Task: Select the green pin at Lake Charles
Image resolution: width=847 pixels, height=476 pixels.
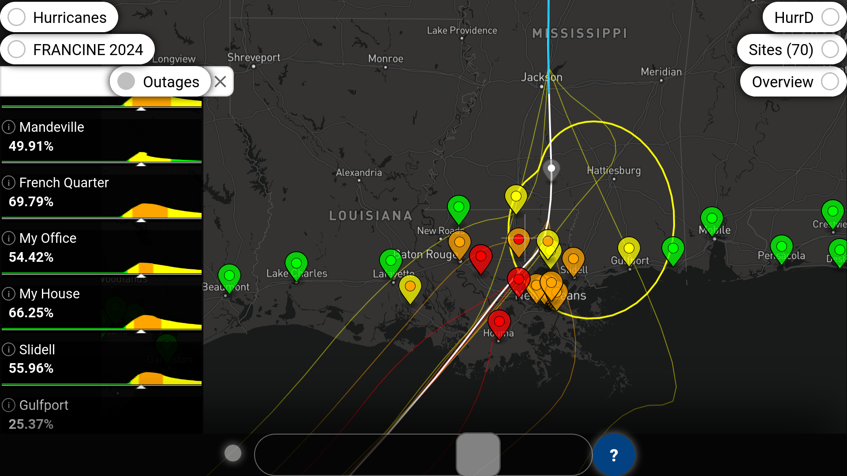Action: point(296,266)
